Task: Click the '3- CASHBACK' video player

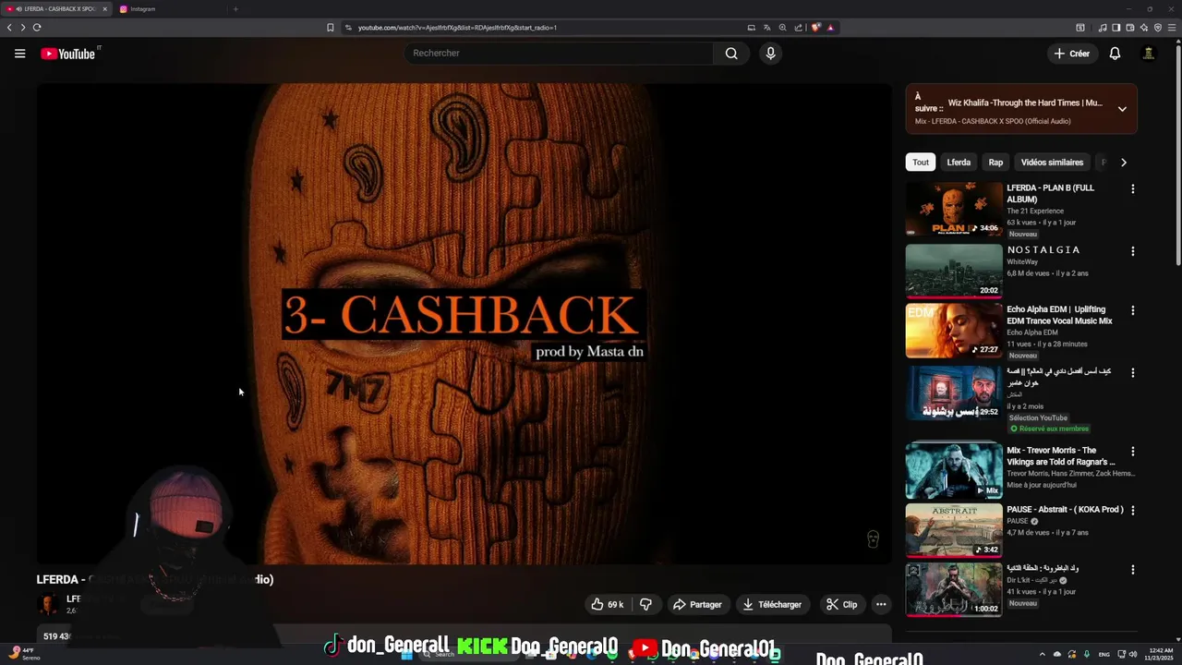Action: click(x=464, y=323)
